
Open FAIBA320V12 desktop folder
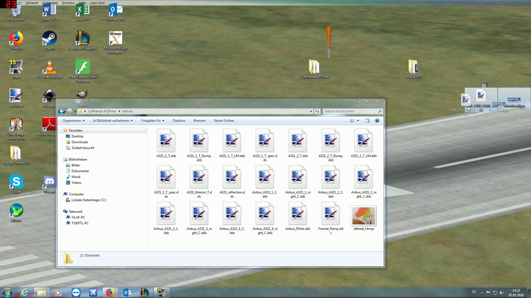[x=414, y=69]
